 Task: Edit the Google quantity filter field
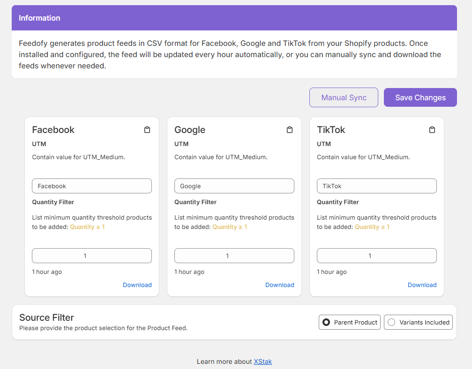[234, 256]
